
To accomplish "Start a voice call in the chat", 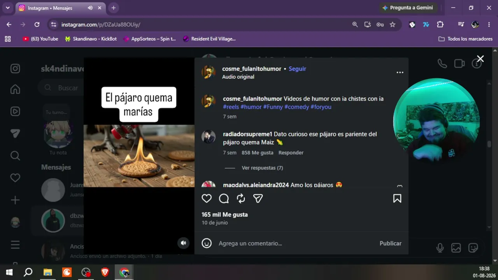I will pos(442,63).
